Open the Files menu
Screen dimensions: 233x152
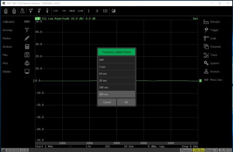point(5,55)
